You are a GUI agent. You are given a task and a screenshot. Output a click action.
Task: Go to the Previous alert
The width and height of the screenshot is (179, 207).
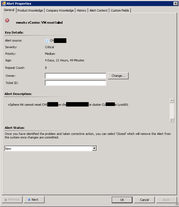[12, 200]
